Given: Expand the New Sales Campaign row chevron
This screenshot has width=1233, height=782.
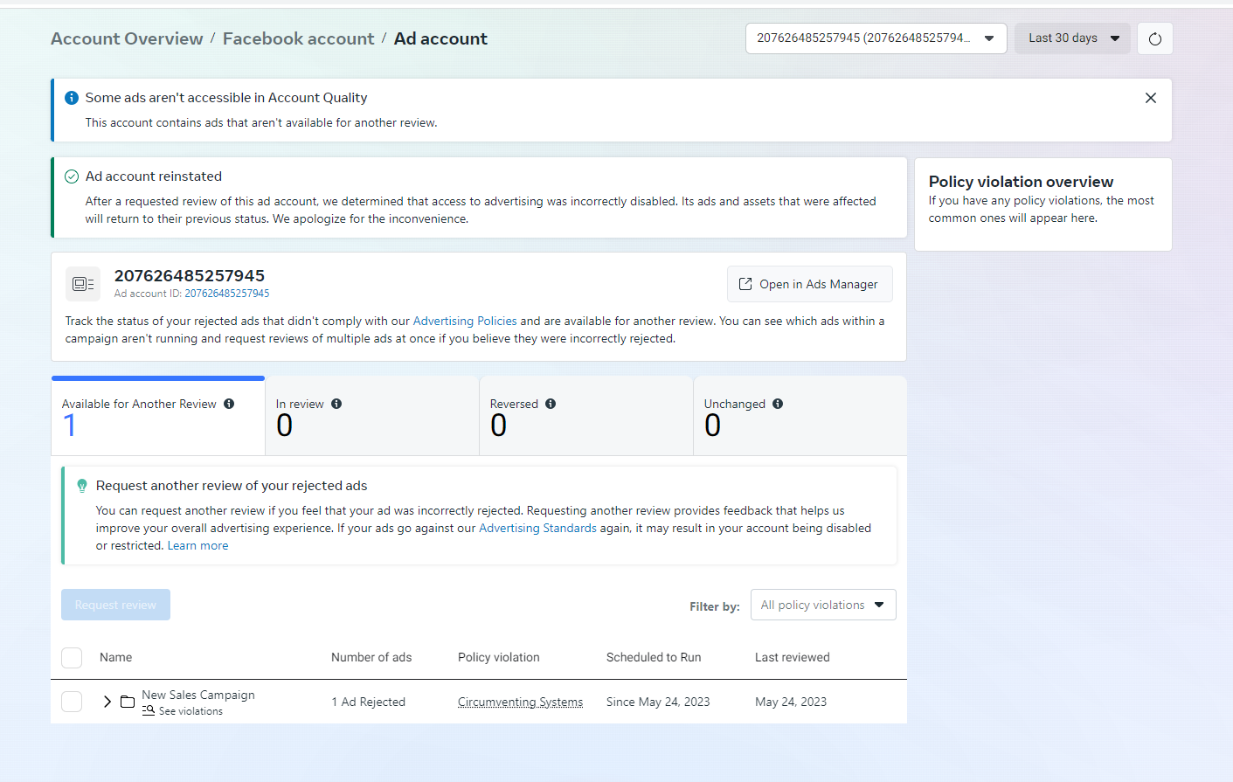Looking at the screenshot, I should pos(107,702).
